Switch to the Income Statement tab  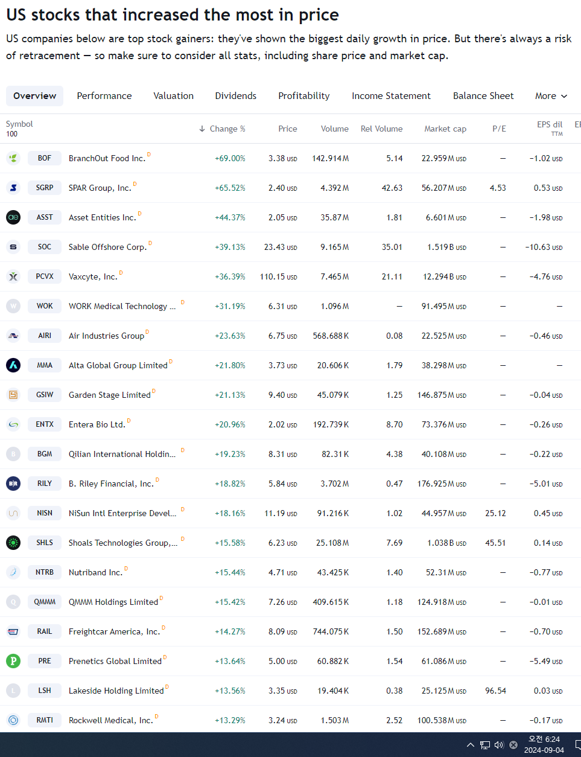[391, 96]
